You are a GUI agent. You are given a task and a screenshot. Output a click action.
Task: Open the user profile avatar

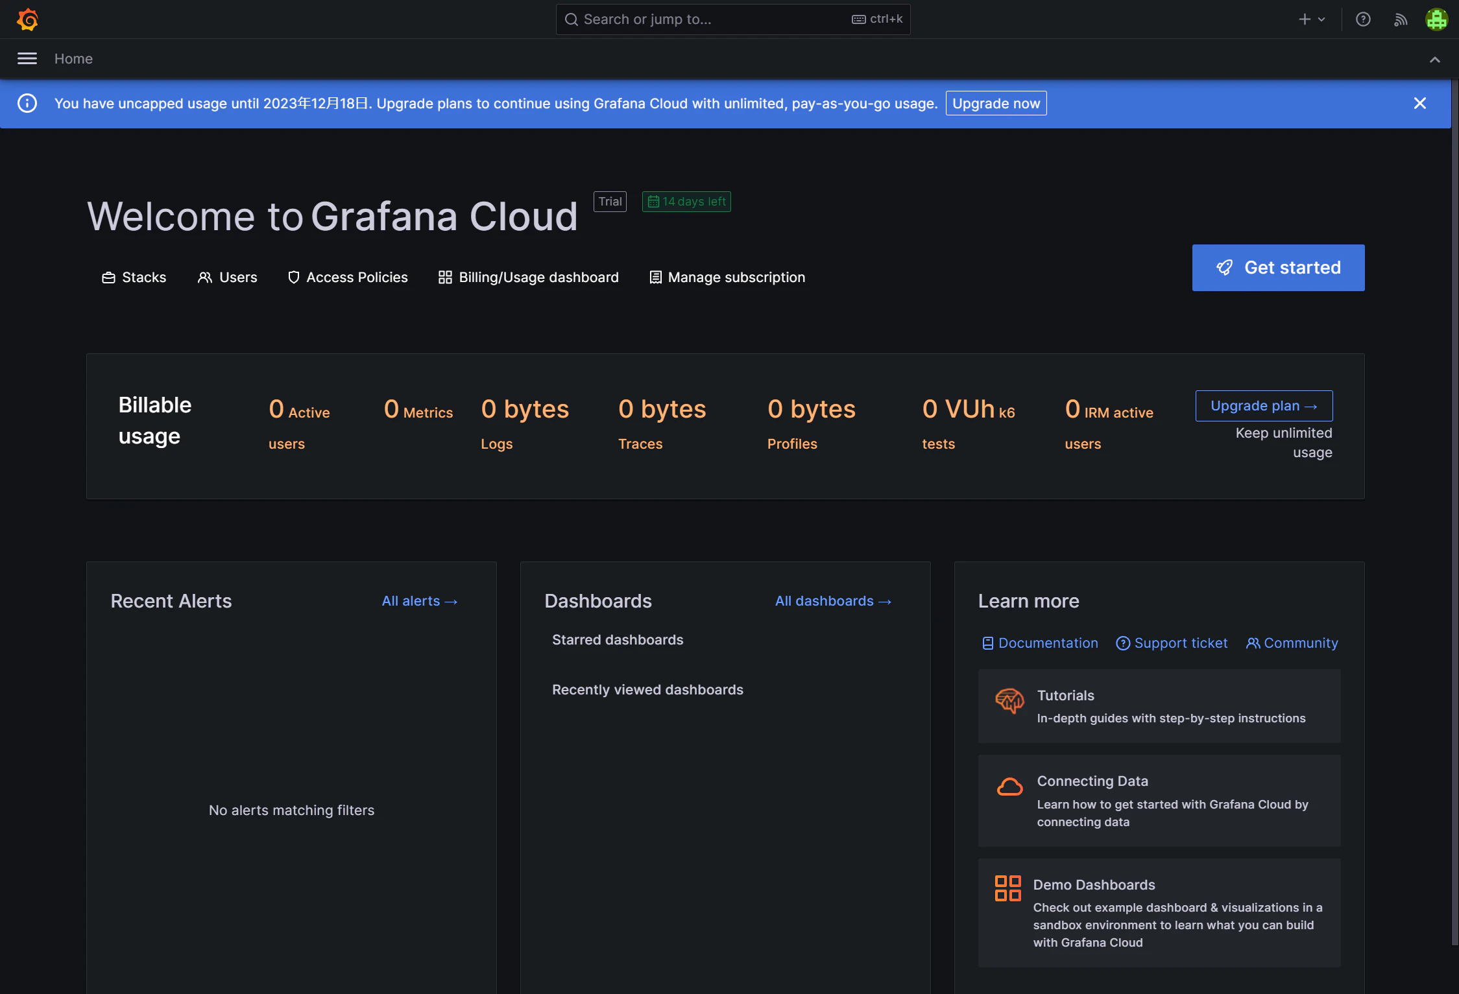pyautogui.click(x=1436, y=19)
